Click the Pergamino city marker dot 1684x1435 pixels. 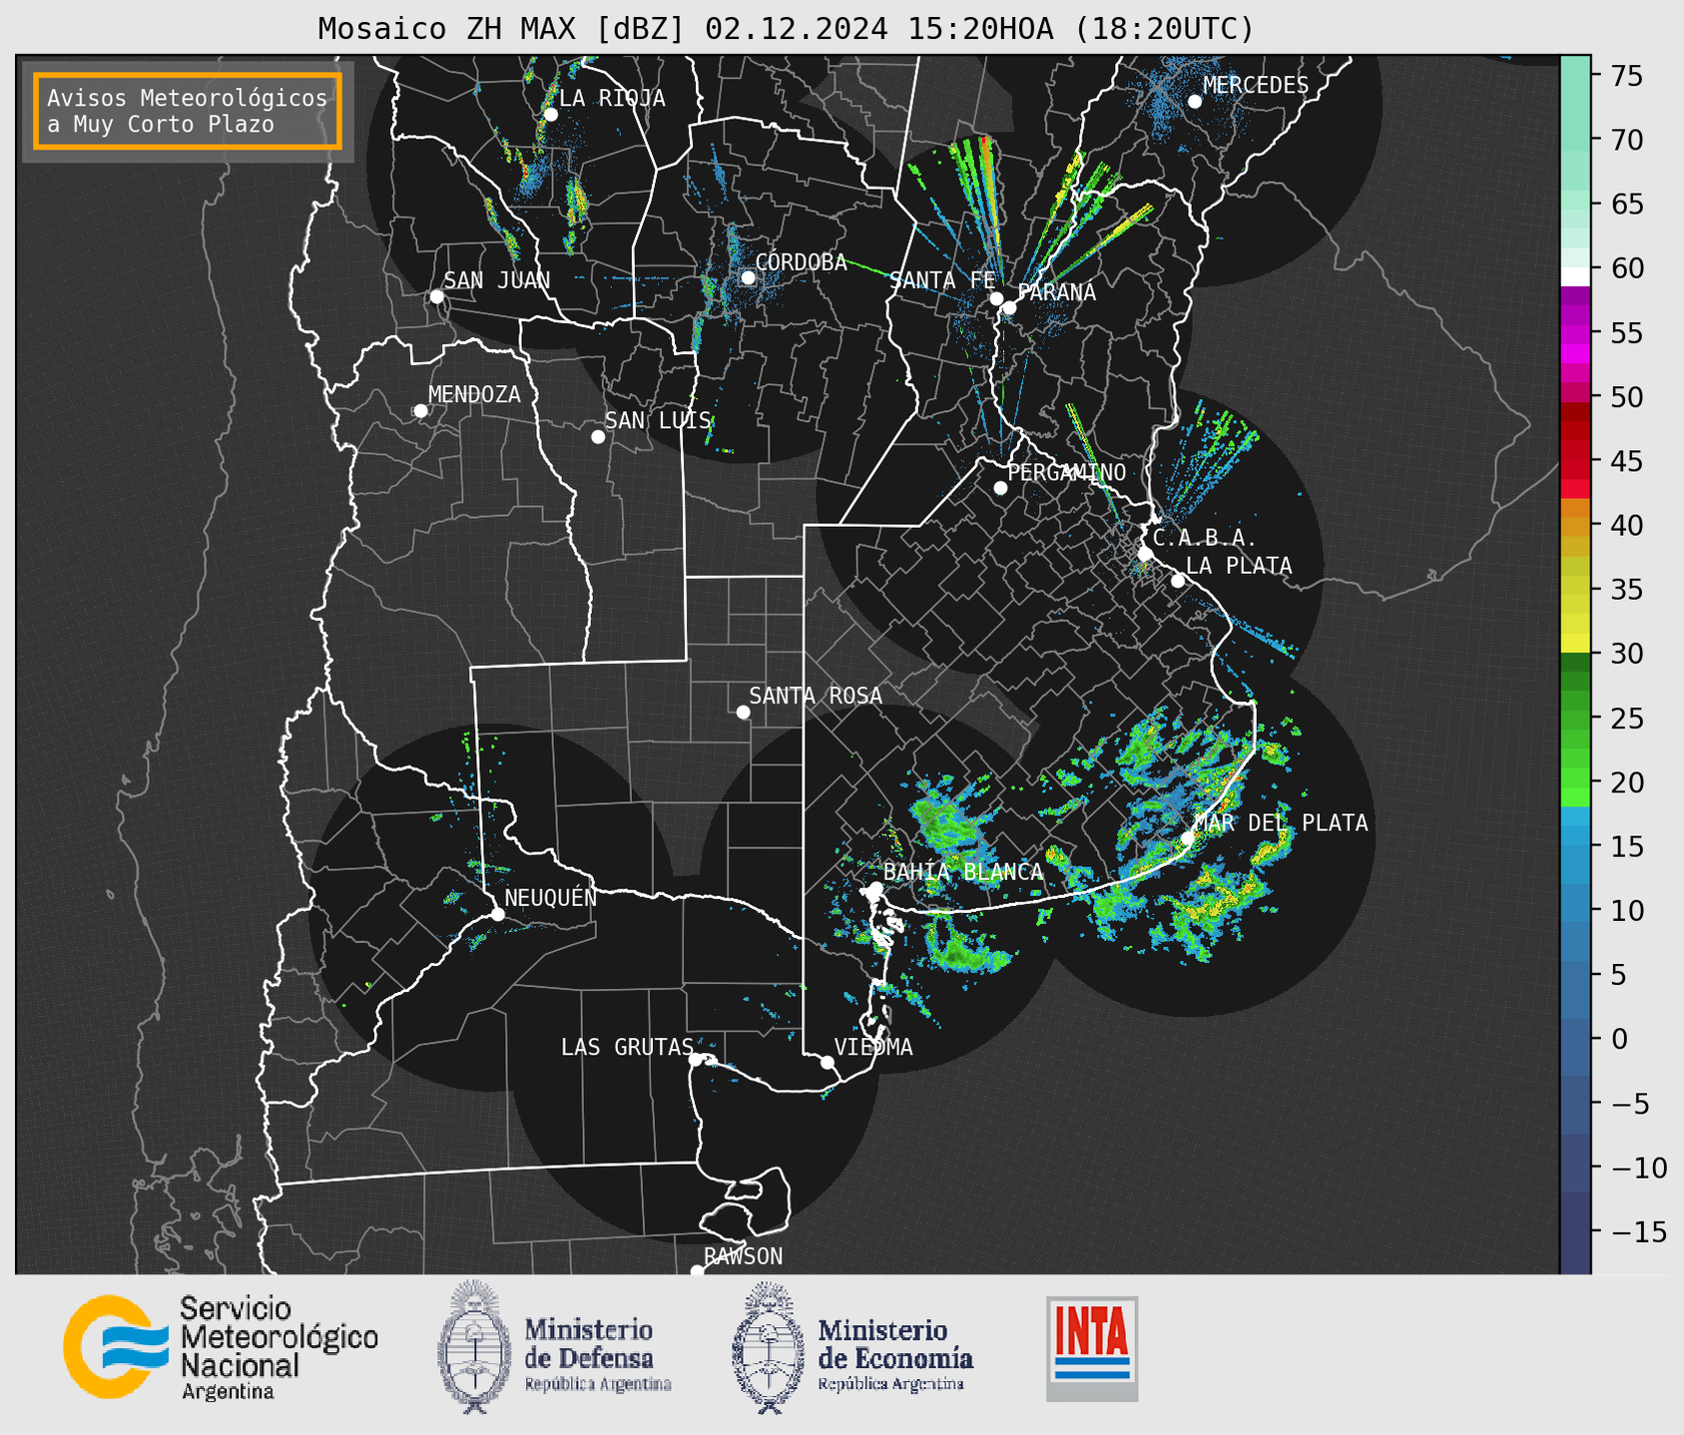click(1000, 488)
